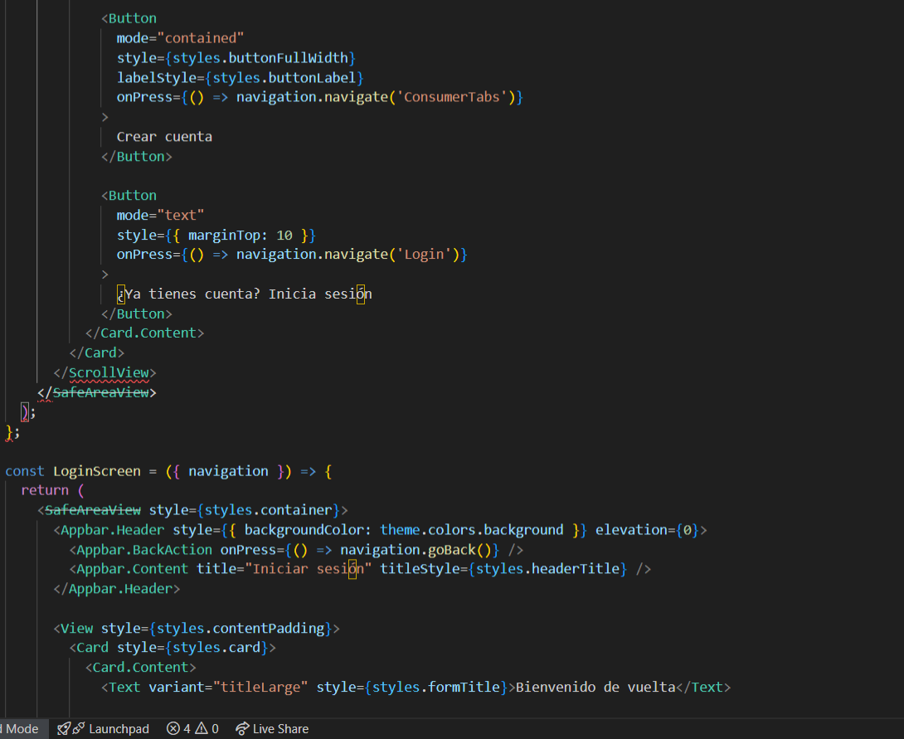Viewport: 904px width, 739px height.
Task: Click the return keyword in LoginScreen
Action: pyautogui.click(x=45, y=490)
